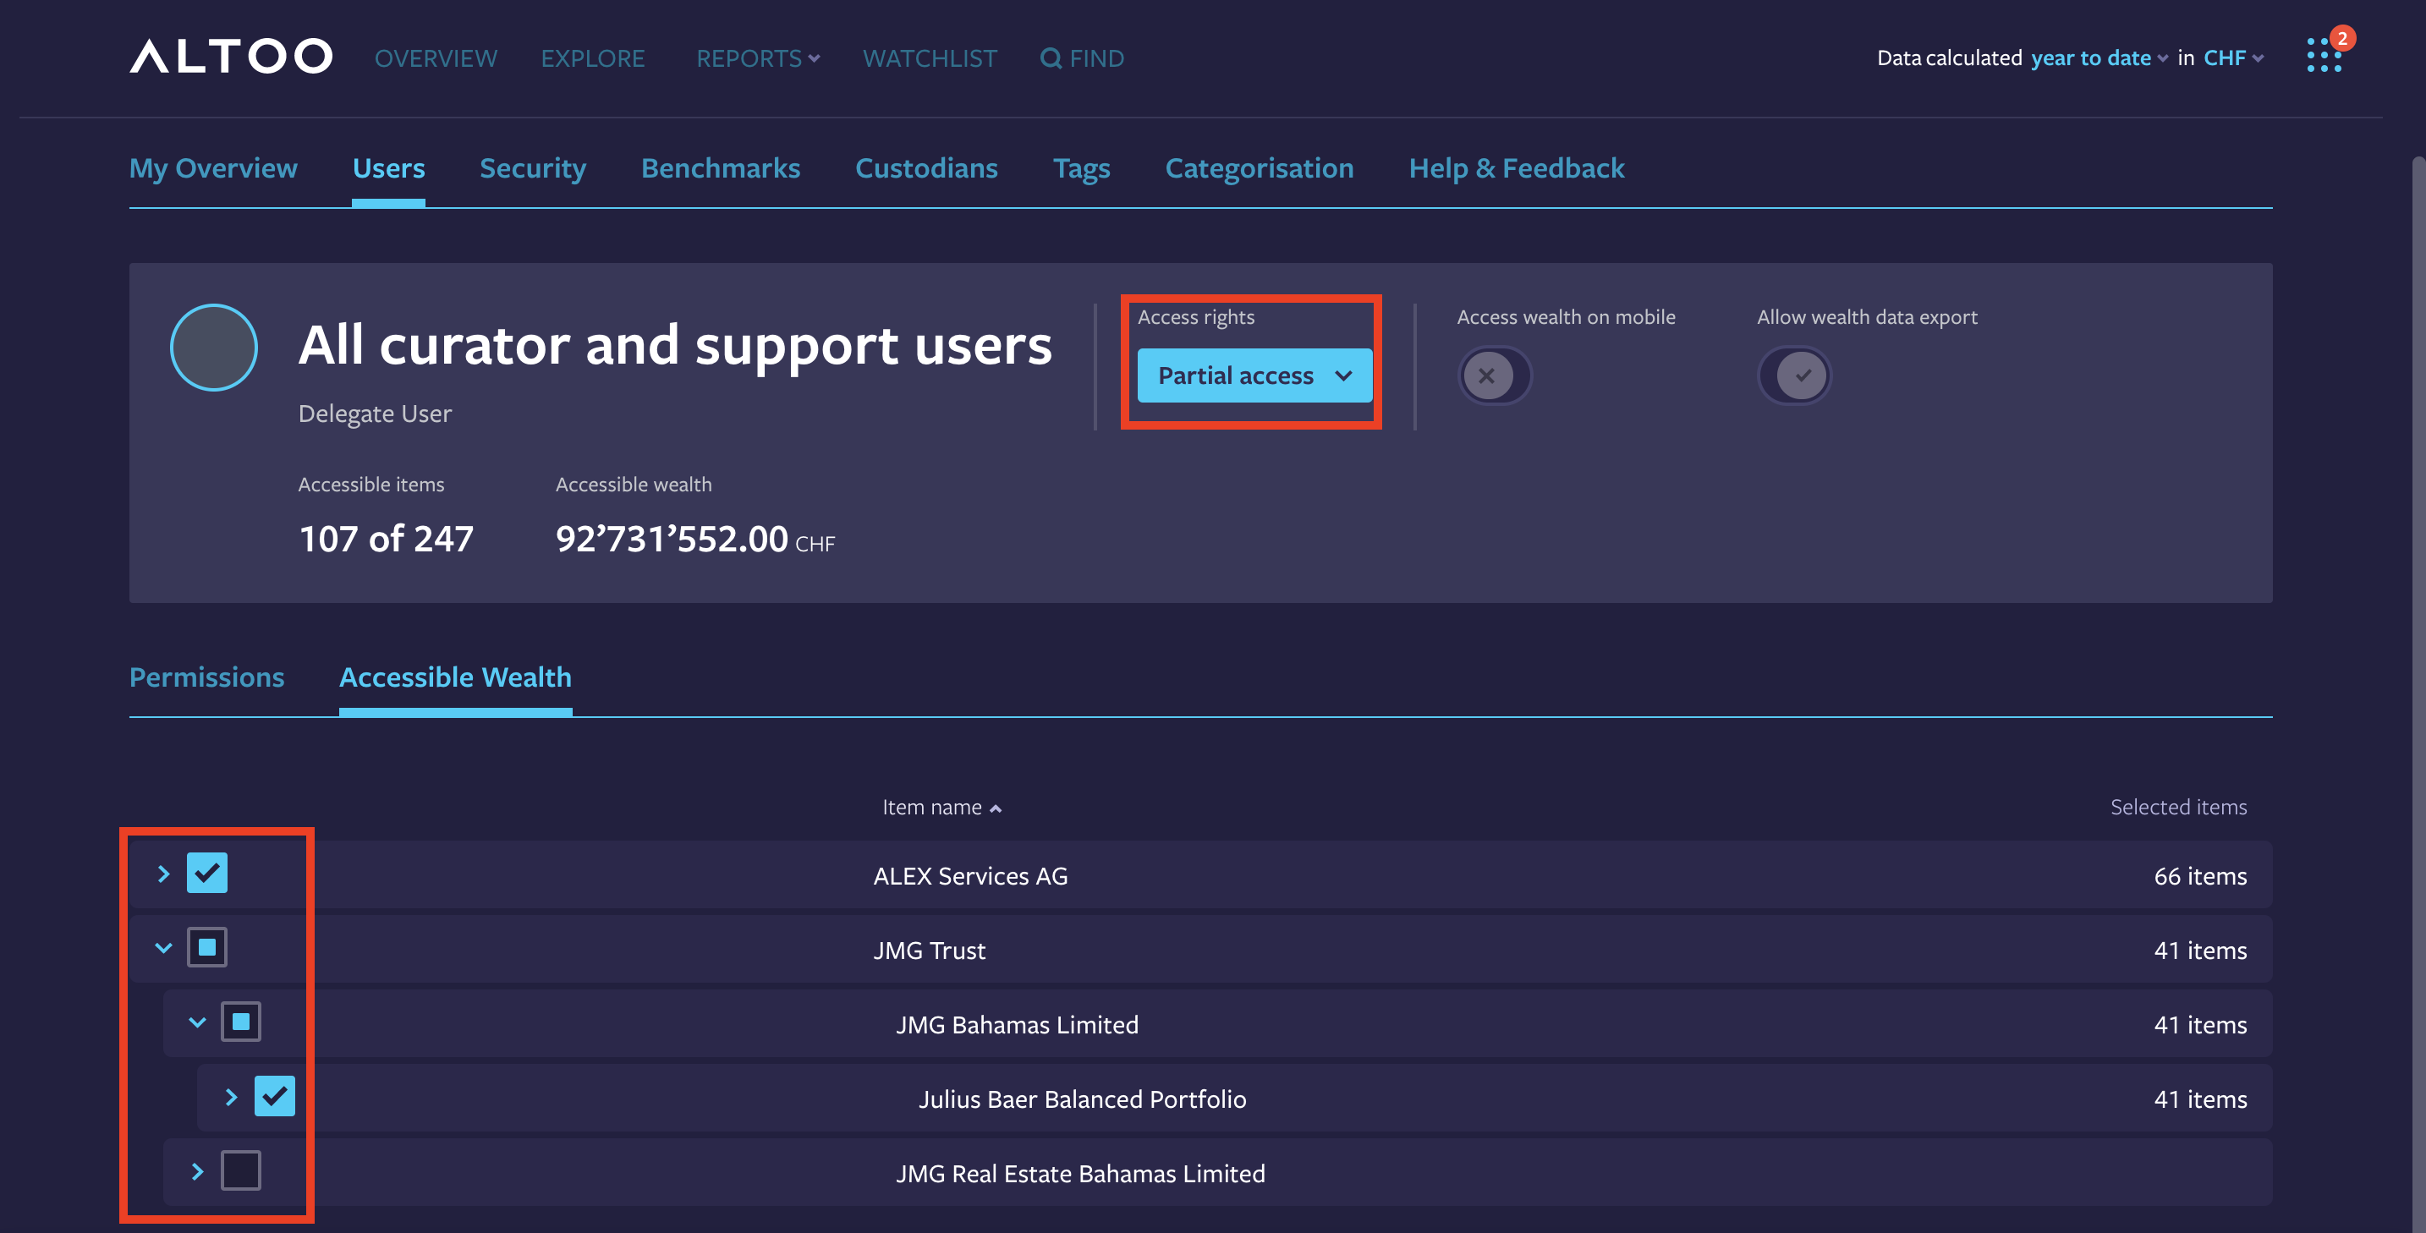Toggle the JMG Bahamas Limited checkbox
Image resolution: width=2426 pixels, height=1233 pixels.
241,1022
